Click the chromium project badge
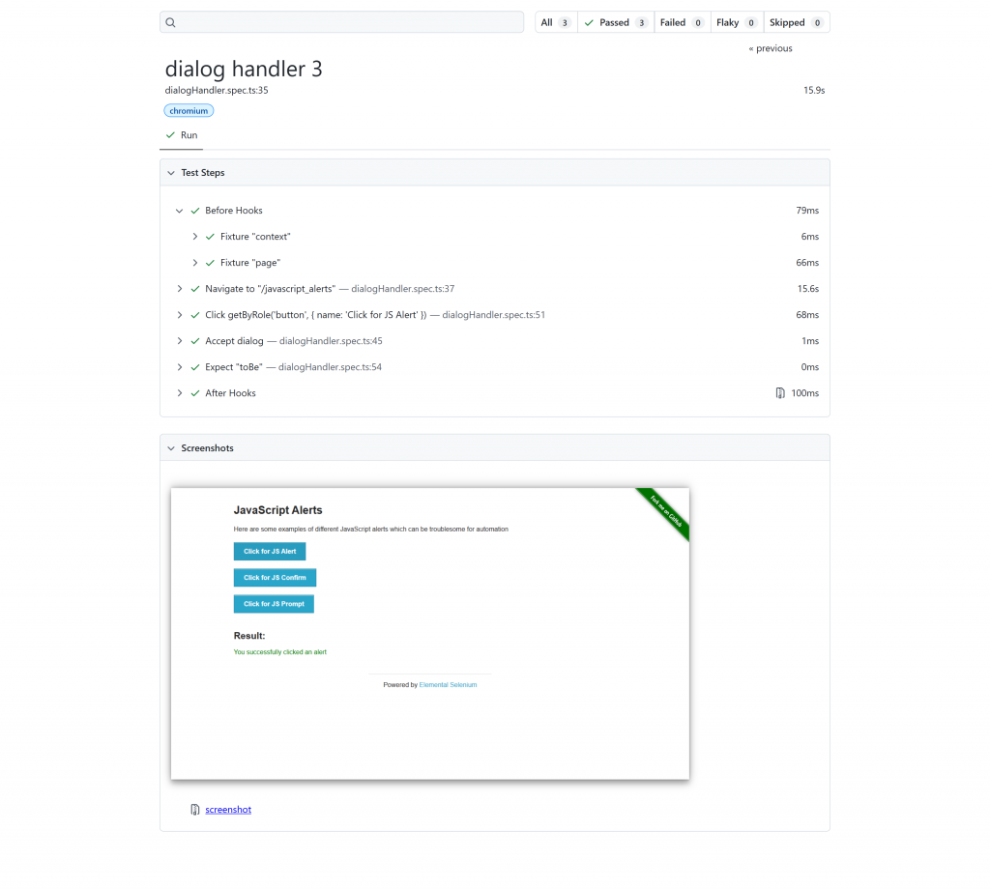 point(189,111)
